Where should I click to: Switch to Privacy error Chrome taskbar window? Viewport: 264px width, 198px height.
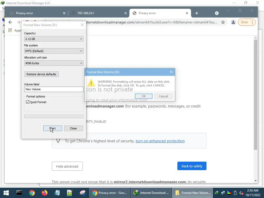tap(109, 193)
